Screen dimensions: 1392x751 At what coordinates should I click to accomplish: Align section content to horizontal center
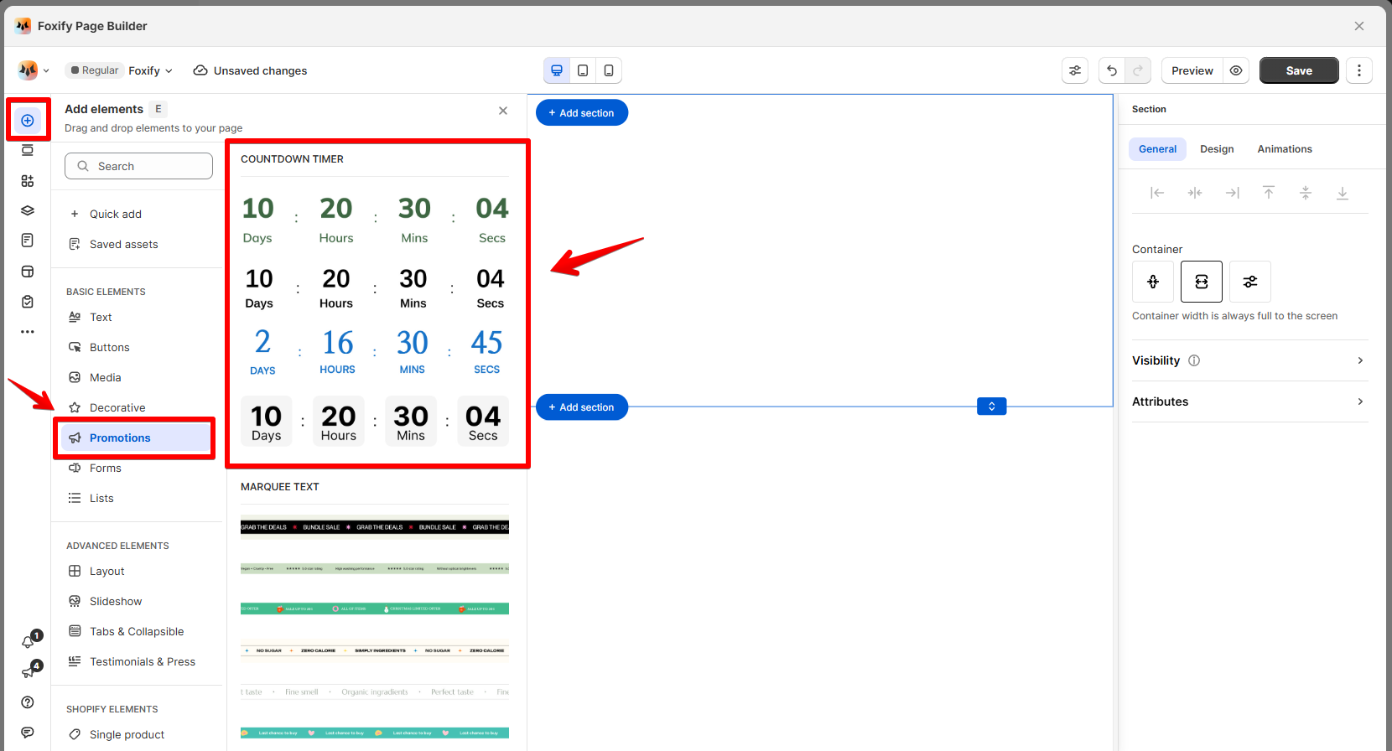[1195, 193]
